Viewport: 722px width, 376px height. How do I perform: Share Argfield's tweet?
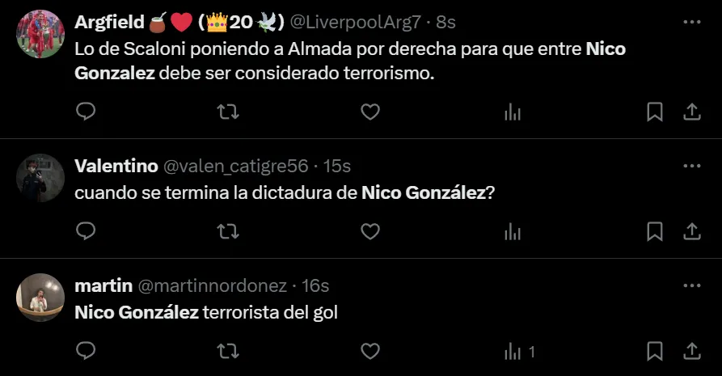click(x=691, y=112)
